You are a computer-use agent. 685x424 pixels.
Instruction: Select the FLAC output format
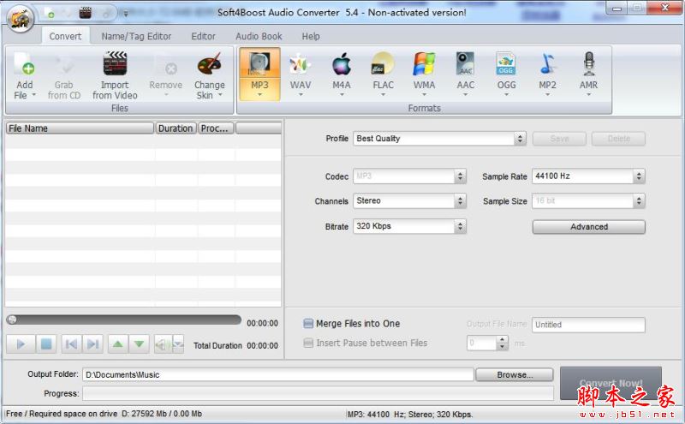point(383,74)
